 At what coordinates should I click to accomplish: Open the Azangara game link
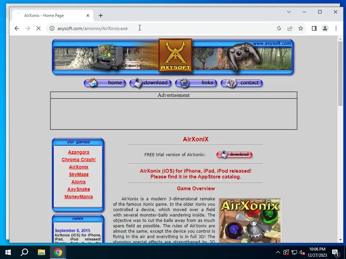click(x=78, y=152)
